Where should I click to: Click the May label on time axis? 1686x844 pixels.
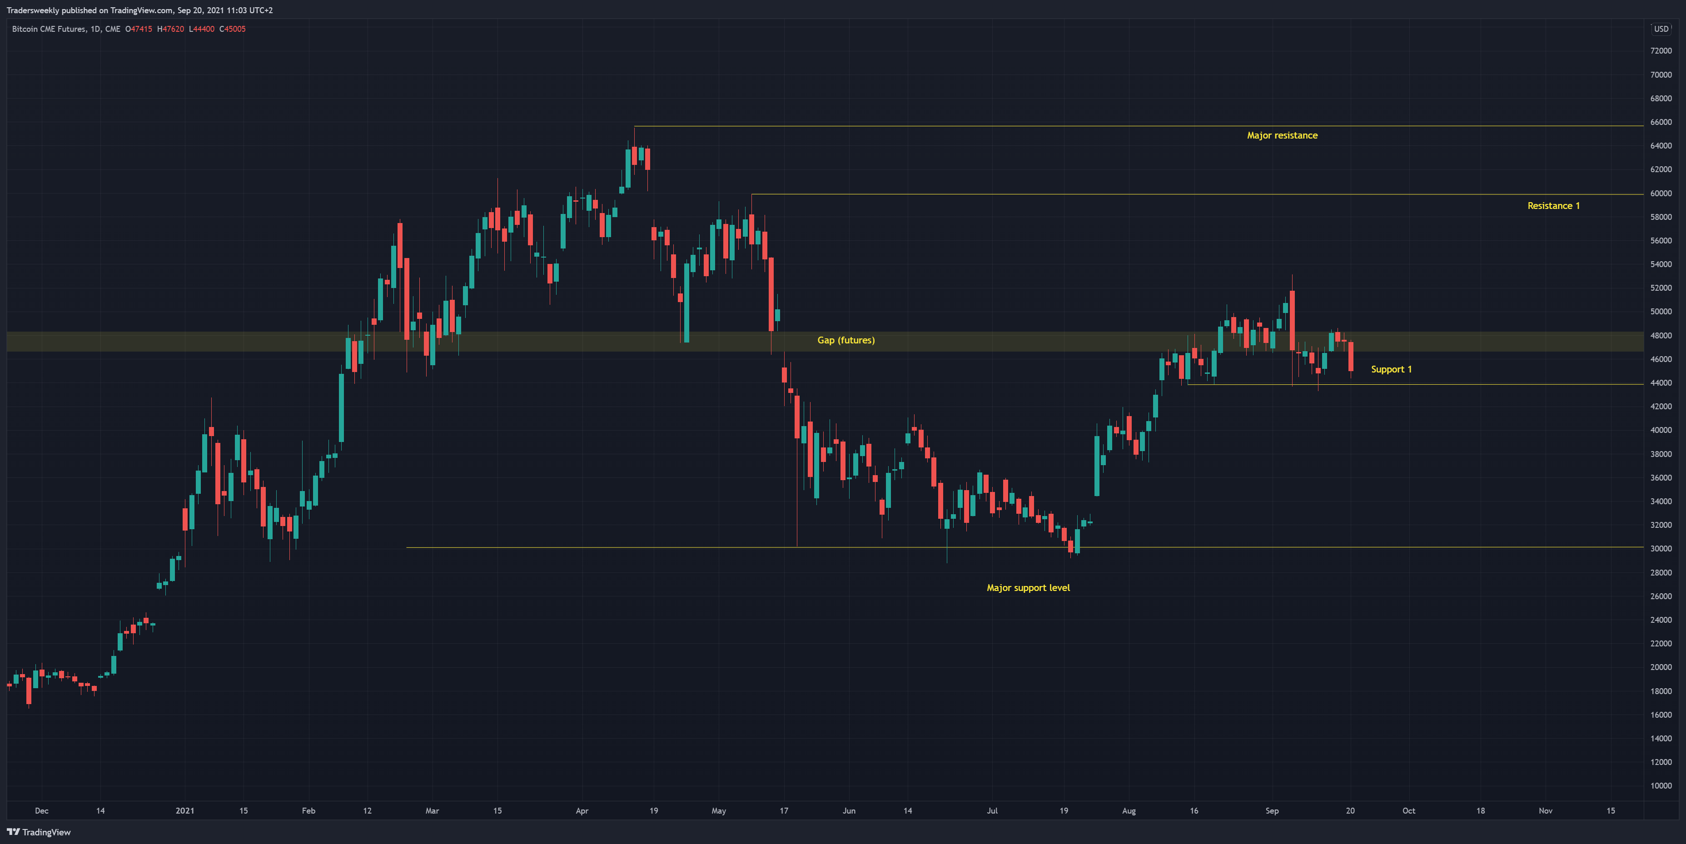719,811
